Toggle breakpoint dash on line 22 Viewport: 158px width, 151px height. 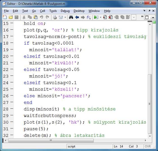click(12, 69)
